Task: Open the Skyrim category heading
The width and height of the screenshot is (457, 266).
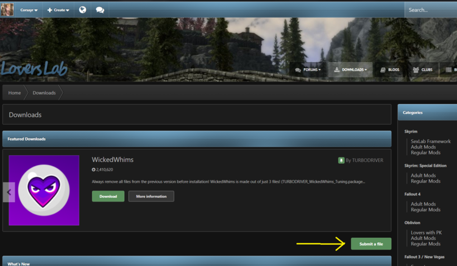Action: pyautogui.click(x=411, y=131)
